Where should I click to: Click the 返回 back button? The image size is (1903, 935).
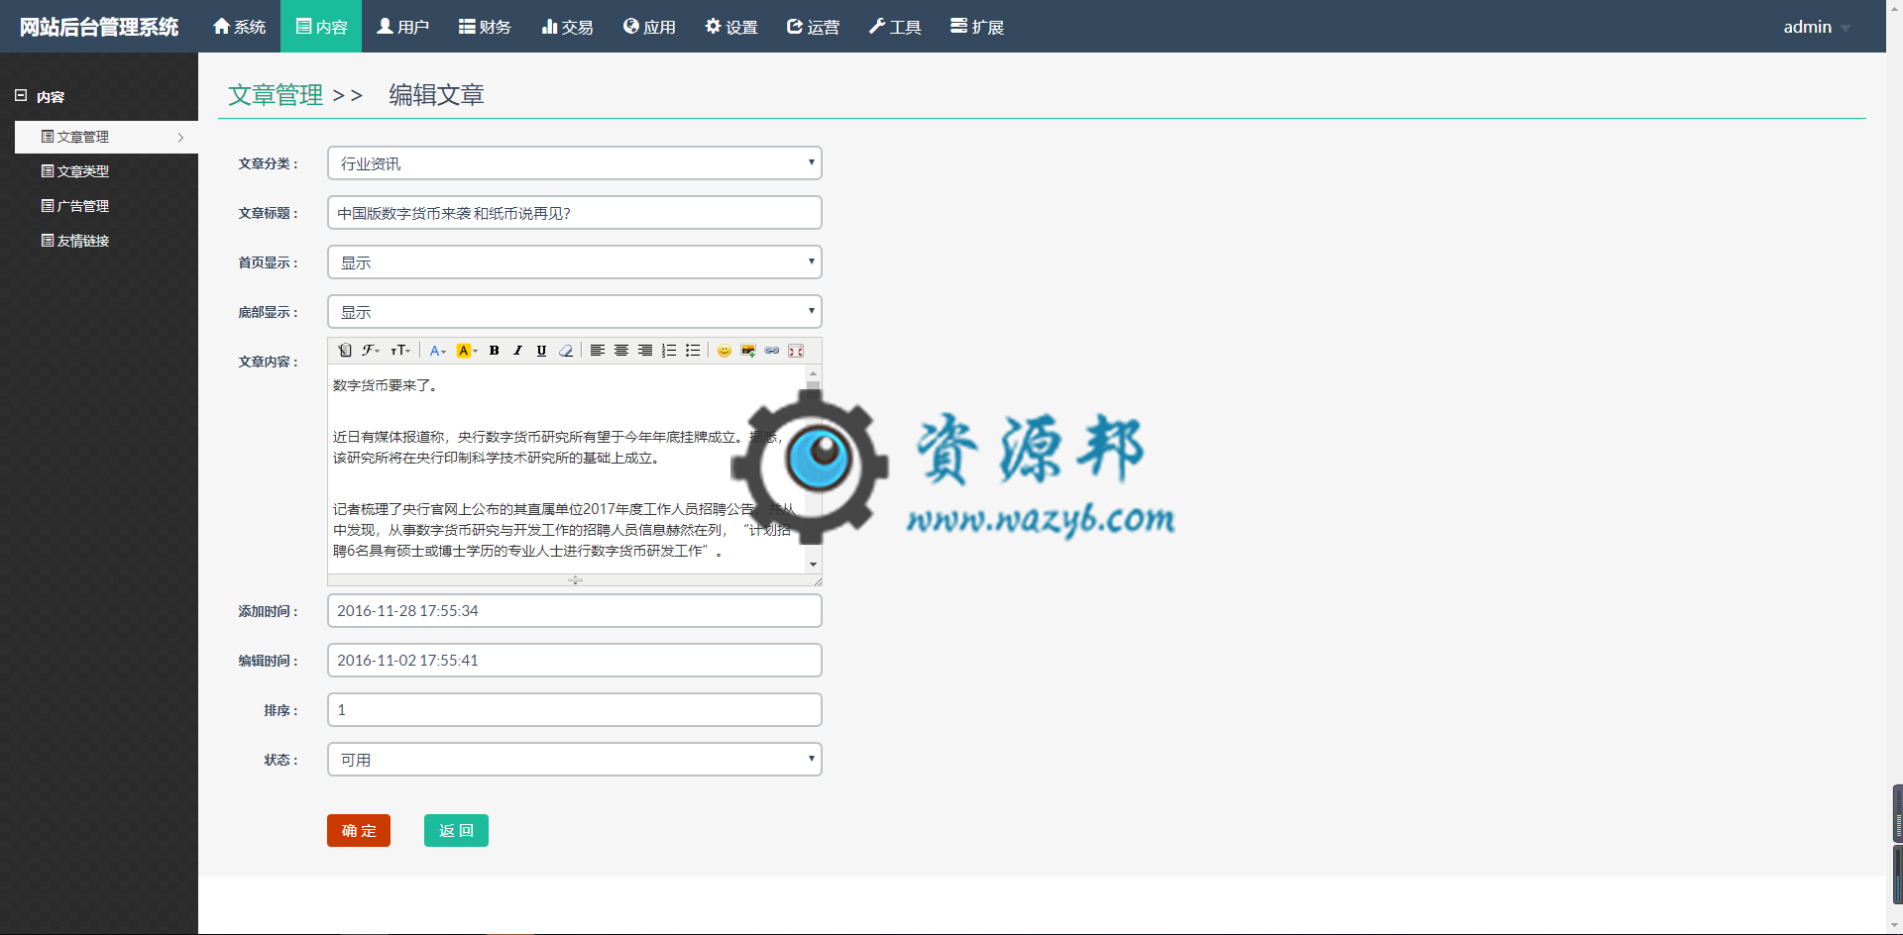coord(456,831)
